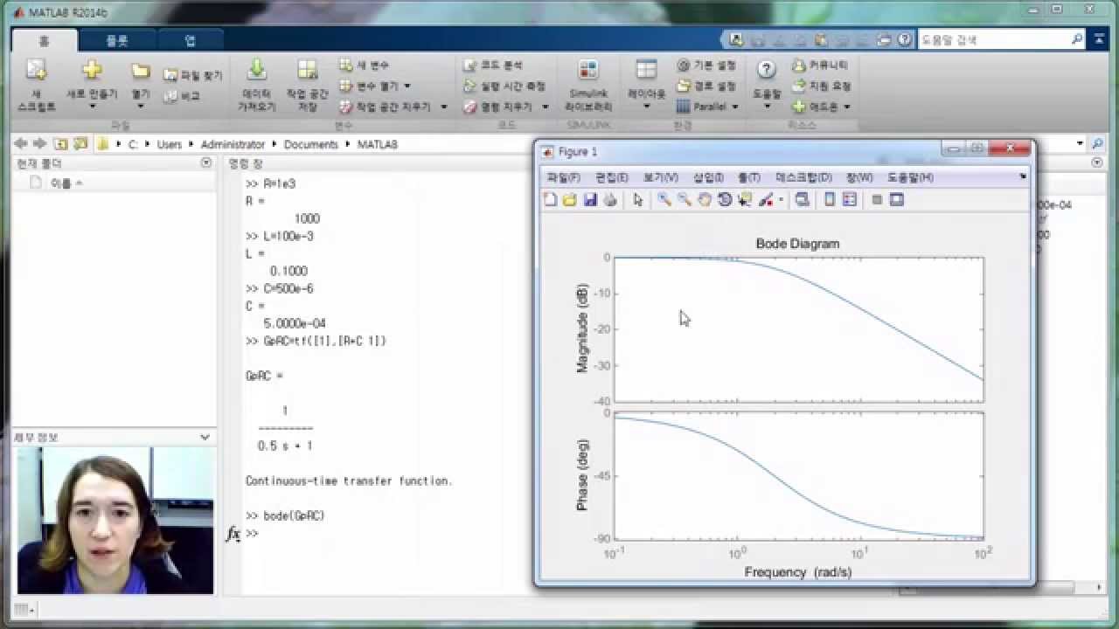Screen dimensions: 1119x629
Task: Click the fx function browser icon
Action: (233, 533)
